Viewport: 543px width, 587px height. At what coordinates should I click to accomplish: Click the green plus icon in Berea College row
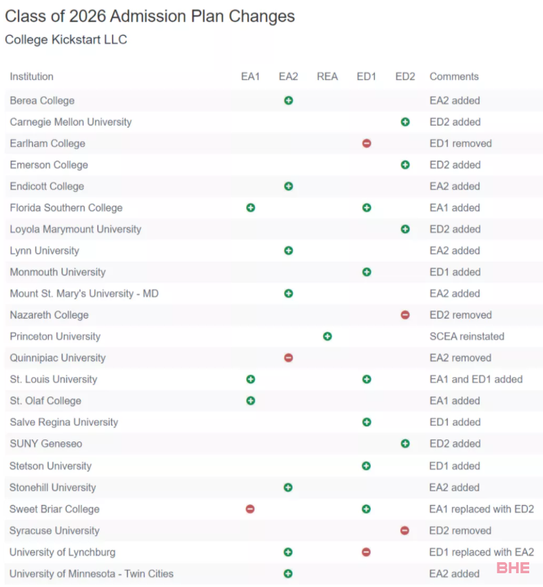[288, 100]
